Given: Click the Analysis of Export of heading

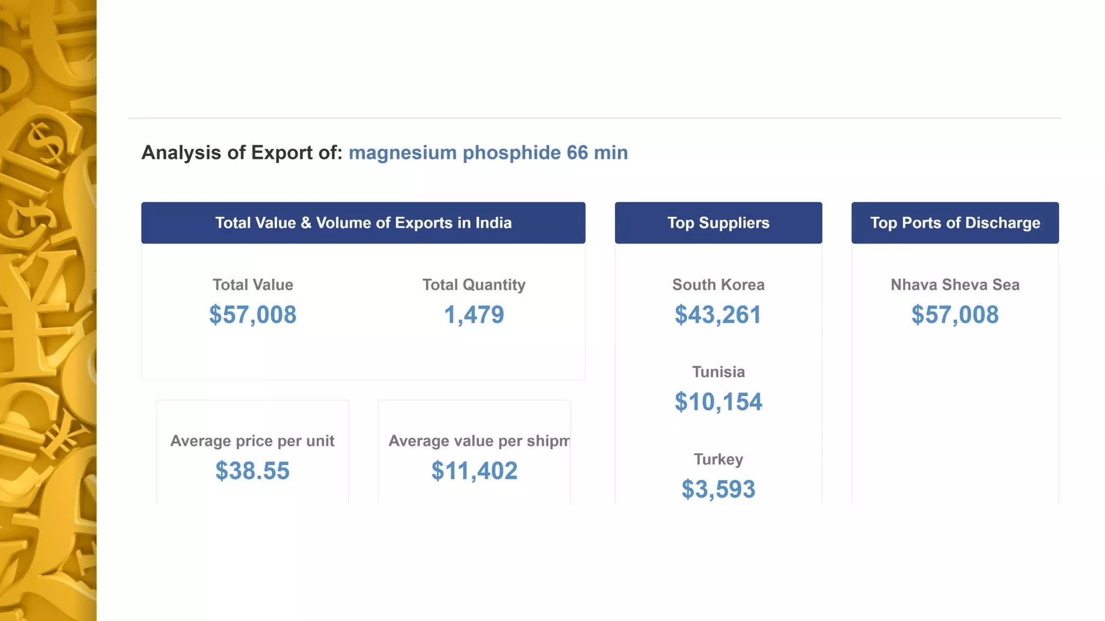Looking at the screenshot, I should [x=242, y=153].
